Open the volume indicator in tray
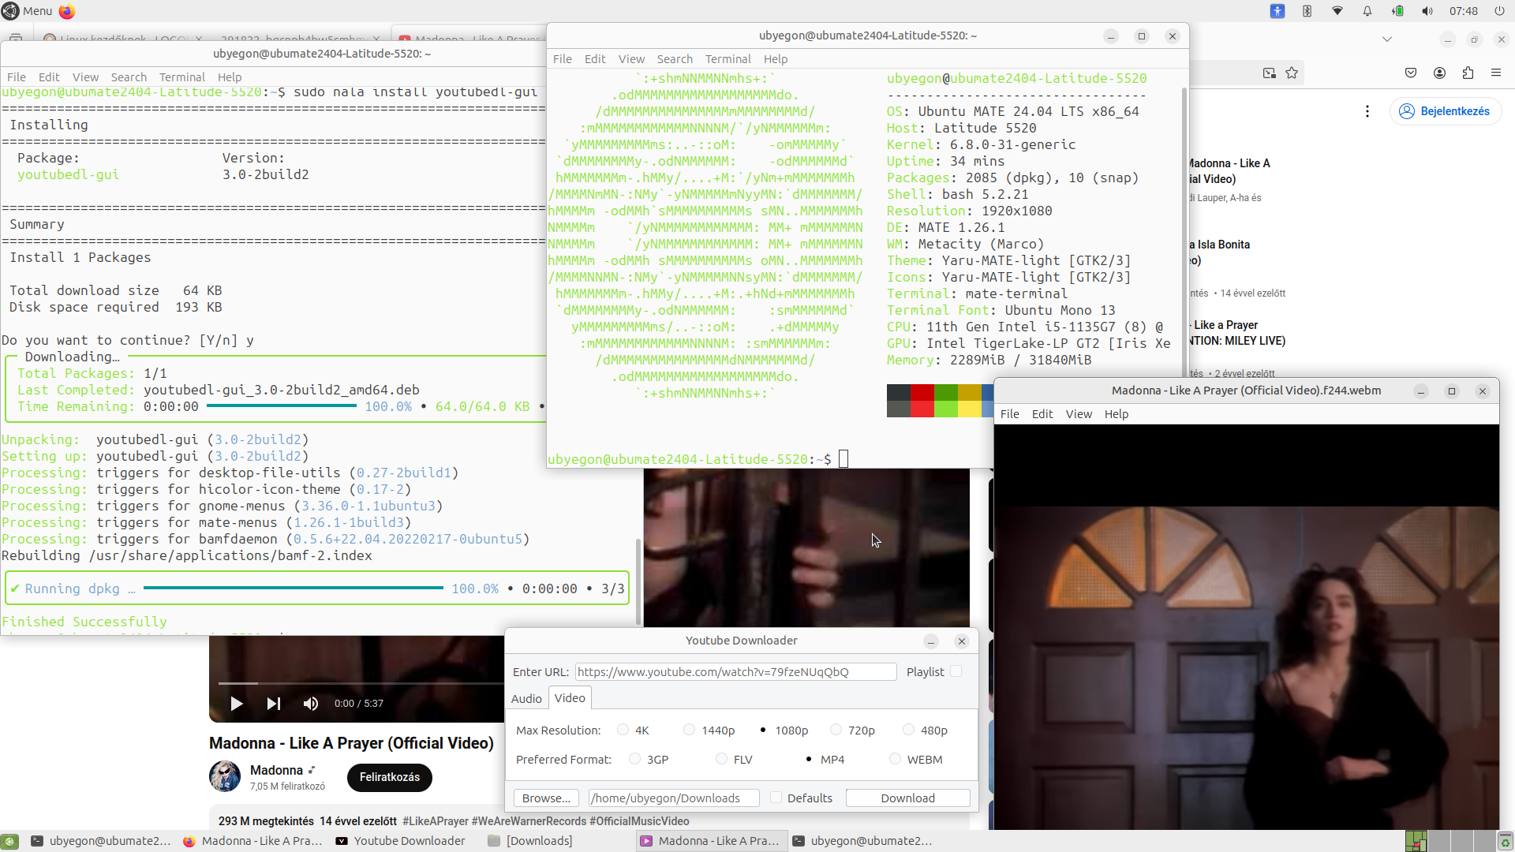The width and height of the screenshot is (1515, 852). 1427,11
